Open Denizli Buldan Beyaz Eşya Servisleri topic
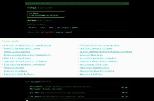This screenshot has height=101, width=154. 97,71
